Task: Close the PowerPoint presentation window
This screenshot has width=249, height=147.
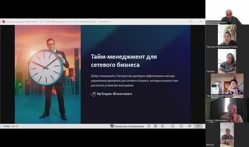Action: pyautogui.click(x=200, y=21)
